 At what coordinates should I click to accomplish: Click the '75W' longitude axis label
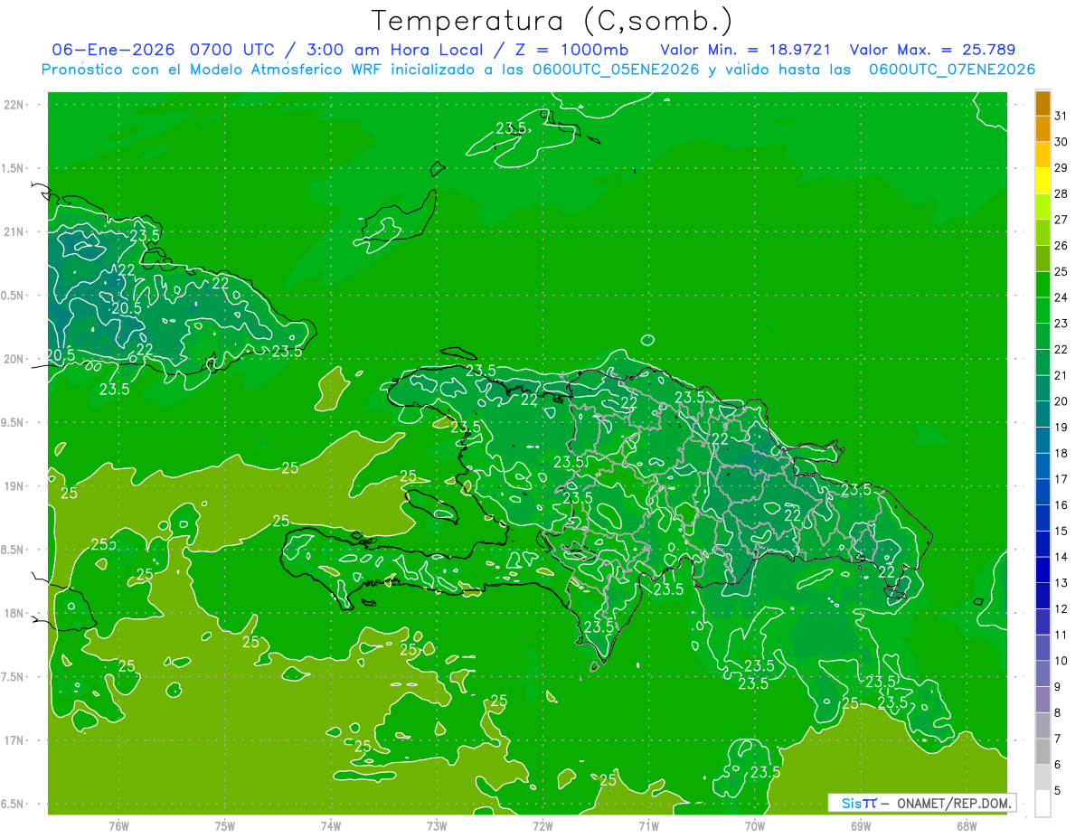point(225,825)
